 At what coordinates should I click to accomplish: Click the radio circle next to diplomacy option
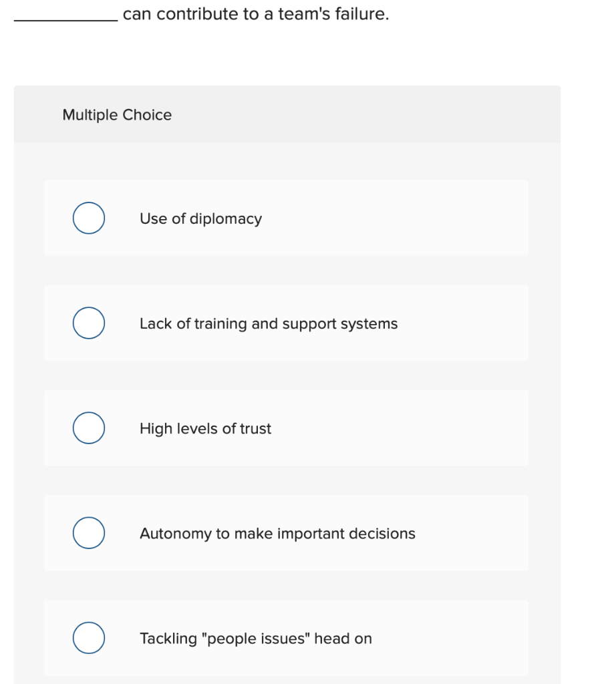(88, 218)
